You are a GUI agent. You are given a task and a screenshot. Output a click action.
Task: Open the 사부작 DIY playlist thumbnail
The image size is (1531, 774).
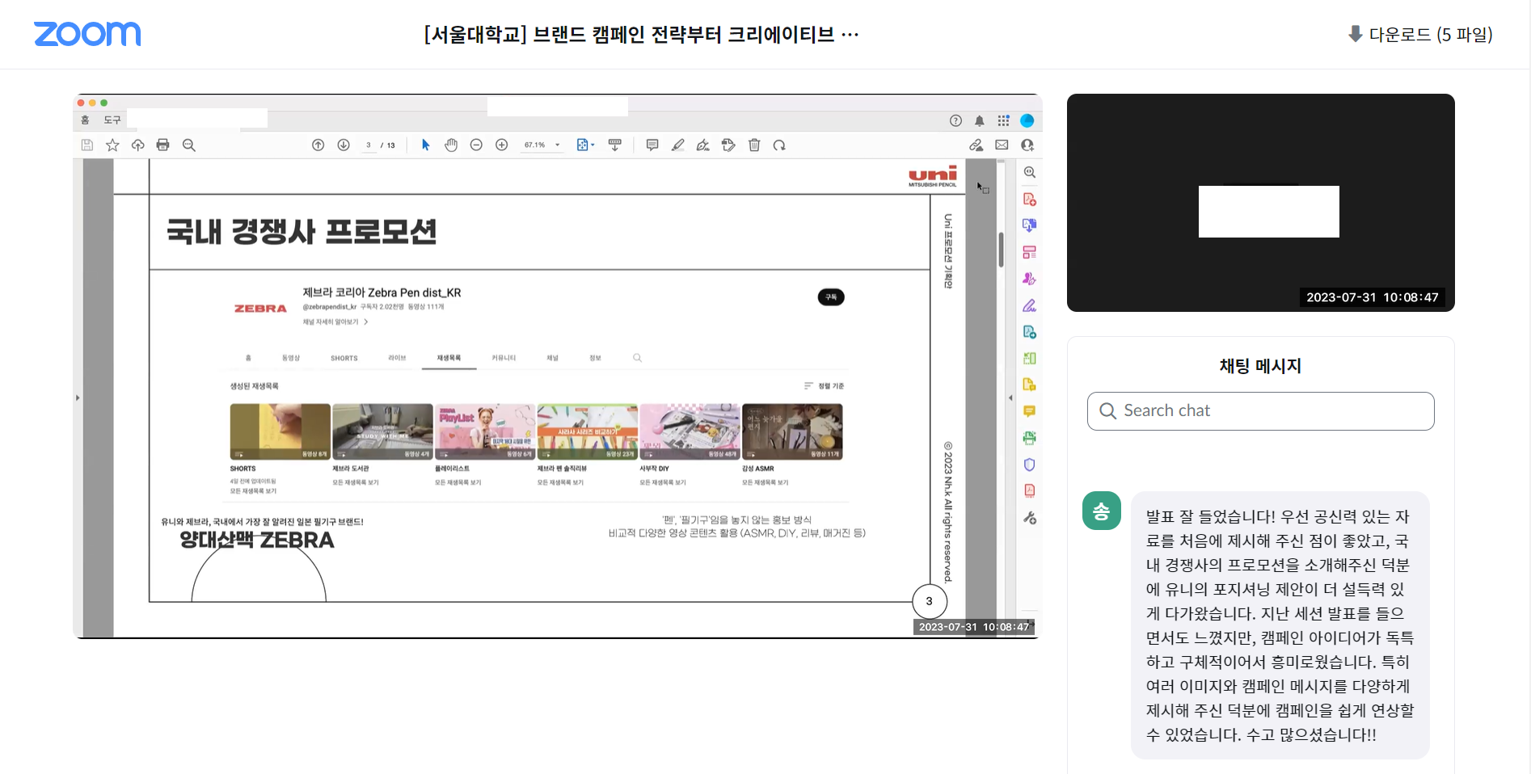coord(690,432)
